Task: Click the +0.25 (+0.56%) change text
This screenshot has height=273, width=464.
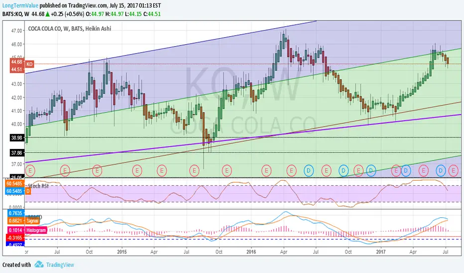Action: coord(68,14)
